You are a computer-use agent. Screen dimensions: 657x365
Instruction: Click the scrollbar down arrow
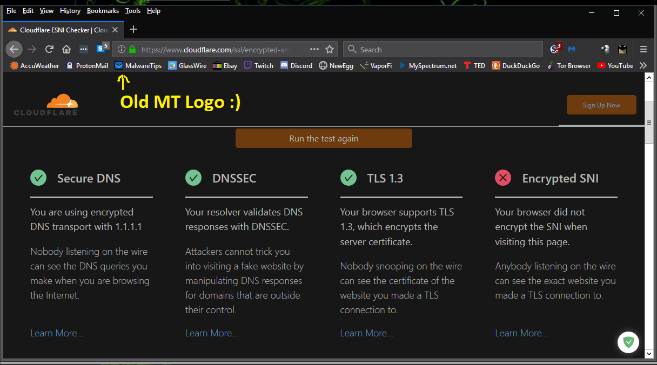(649, 354)
